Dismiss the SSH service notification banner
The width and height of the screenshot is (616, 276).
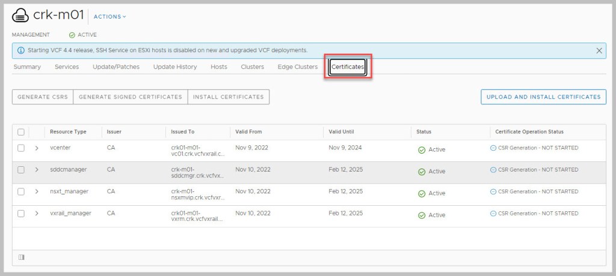pos(599,50)
